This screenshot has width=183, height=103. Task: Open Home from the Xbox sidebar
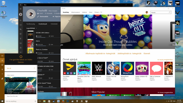20,20
